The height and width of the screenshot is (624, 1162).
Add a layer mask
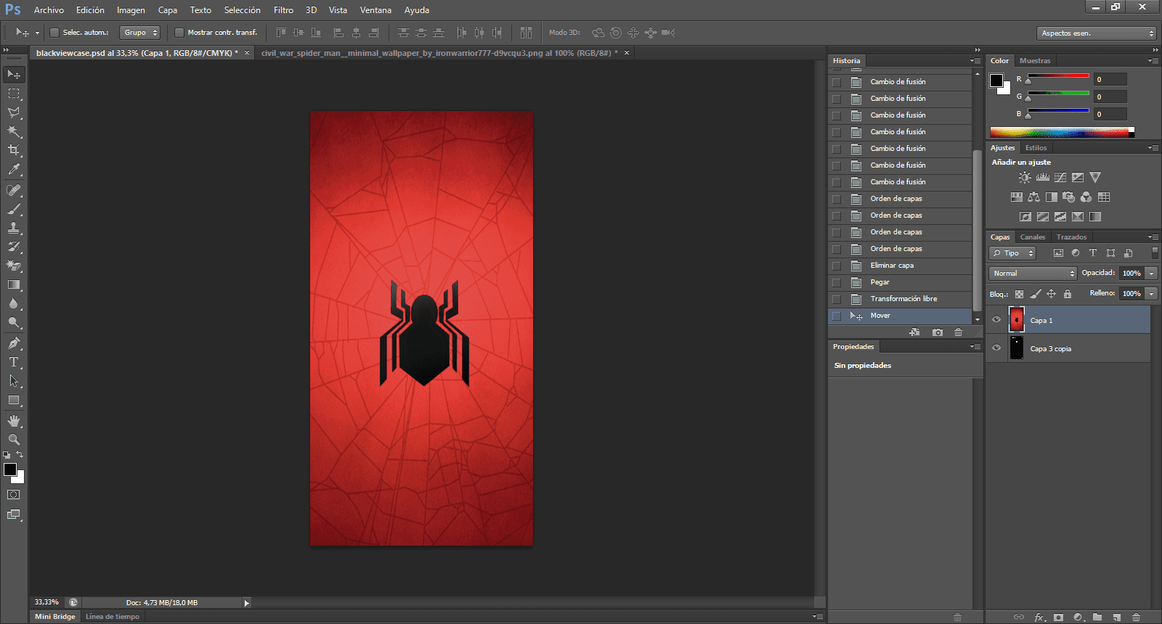pos(1059,617)
